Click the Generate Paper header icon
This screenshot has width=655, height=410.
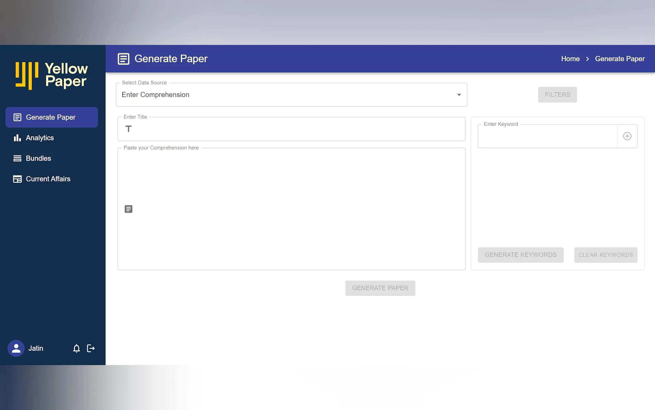click(124, 59)
